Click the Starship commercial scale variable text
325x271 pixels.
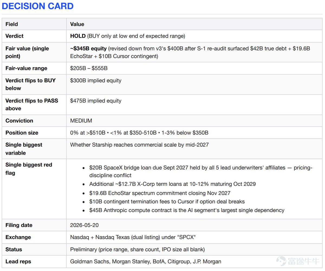(x=139, y=145)
